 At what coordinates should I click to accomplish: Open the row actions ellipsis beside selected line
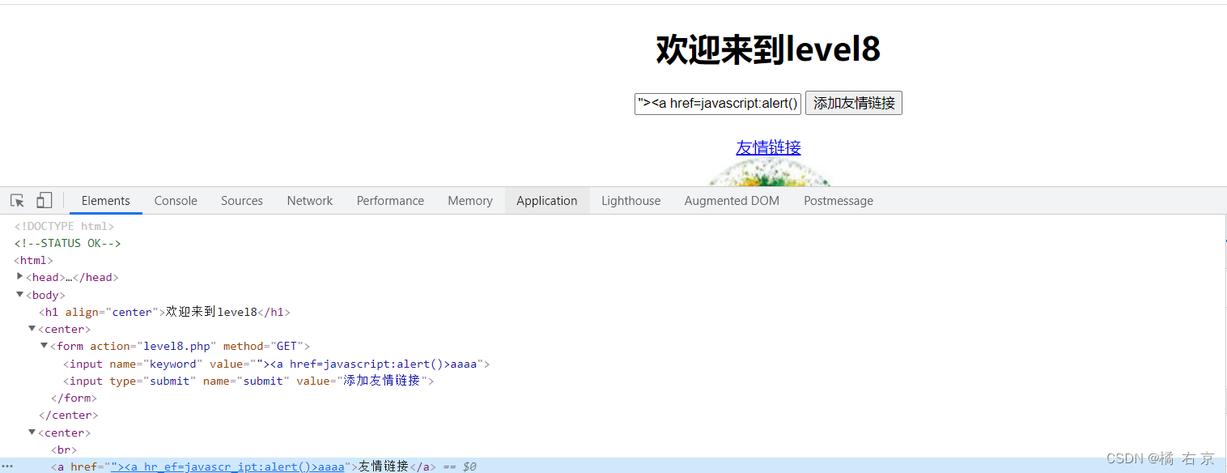[x=7, y=467]
